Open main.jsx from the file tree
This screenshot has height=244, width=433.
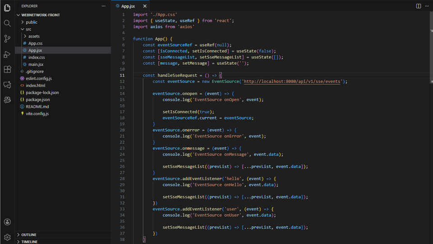click(36, 64)
